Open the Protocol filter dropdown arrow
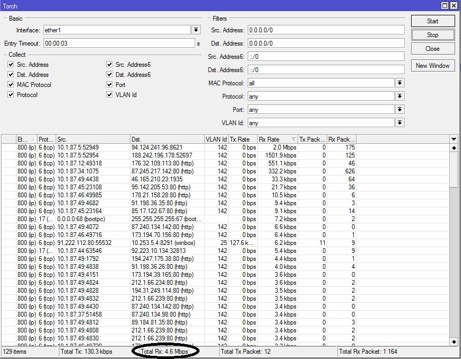The width and height of the screenshot is (461, 359). (x=399, y=97)
